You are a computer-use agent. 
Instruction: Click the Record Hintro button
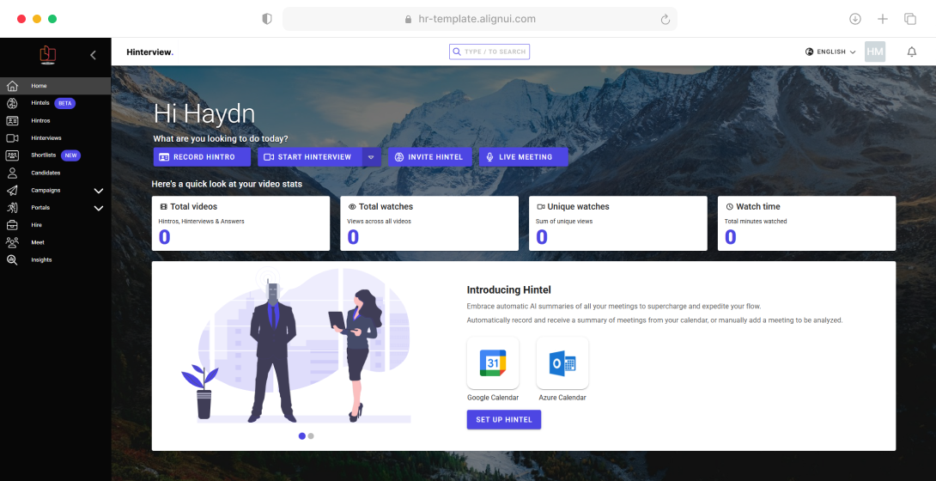(x=202, y=157)
